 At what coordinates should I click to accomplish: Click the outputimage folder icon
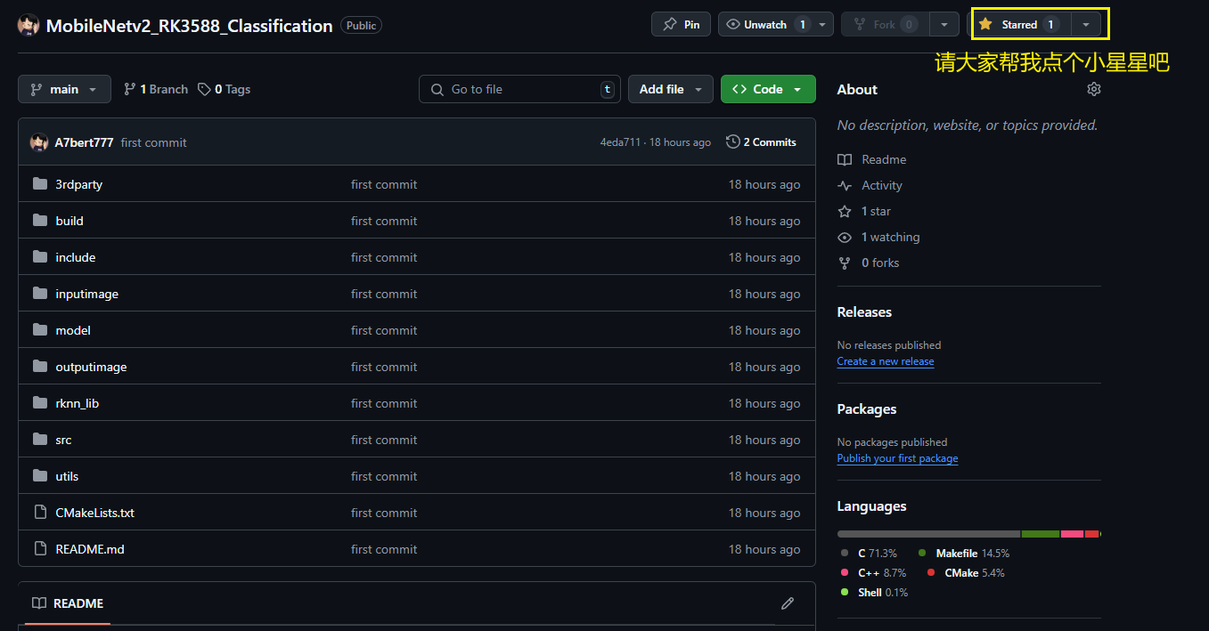tap(40, 367)
